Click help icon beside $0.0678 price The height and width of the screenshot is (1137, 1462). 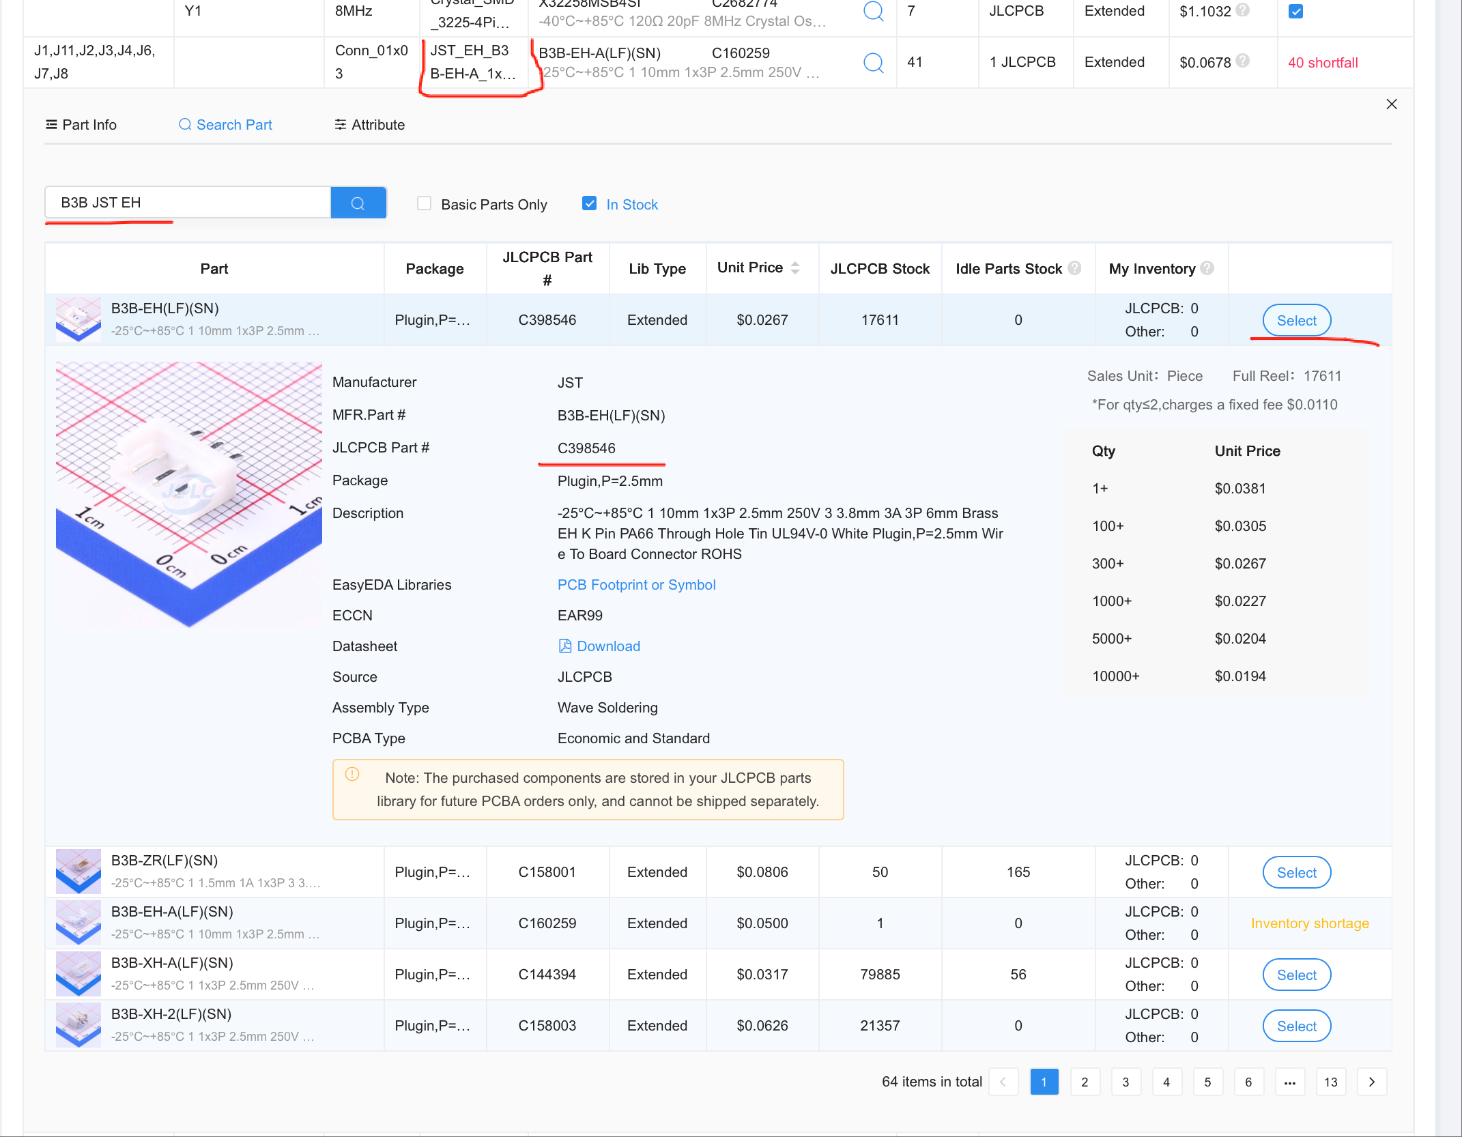(x=1243, y=61)
